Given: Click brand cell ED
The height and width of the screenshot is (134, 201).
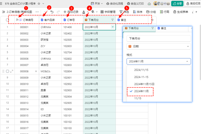Looking at the screenshot, I should coord(50,109).
